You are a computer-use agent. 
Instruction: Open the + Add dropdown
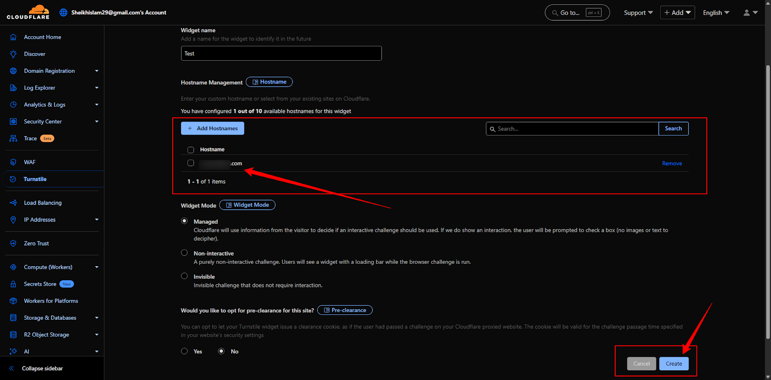[678, 13]
